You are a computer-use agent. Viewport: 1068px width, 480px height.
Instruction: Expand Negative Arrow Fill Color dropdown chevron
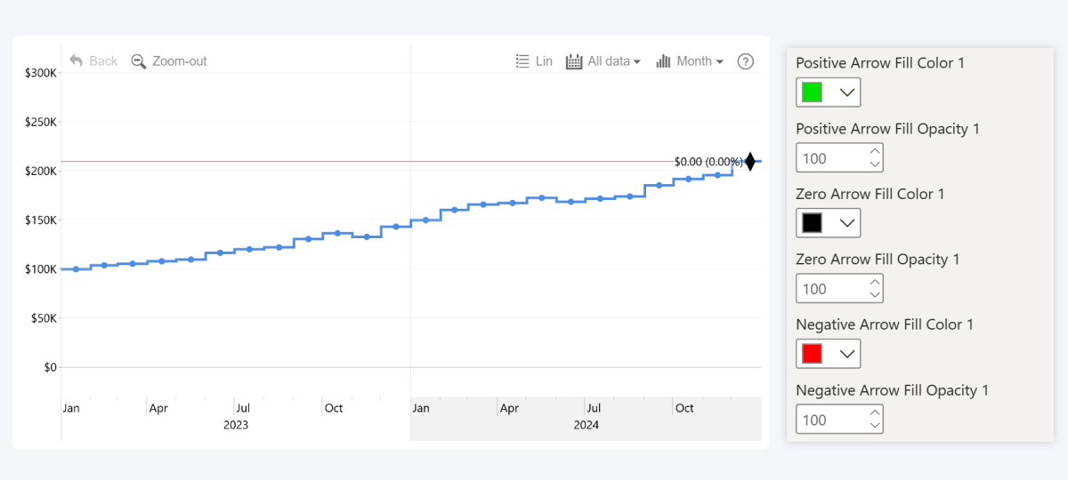click(x=847, y=354)
